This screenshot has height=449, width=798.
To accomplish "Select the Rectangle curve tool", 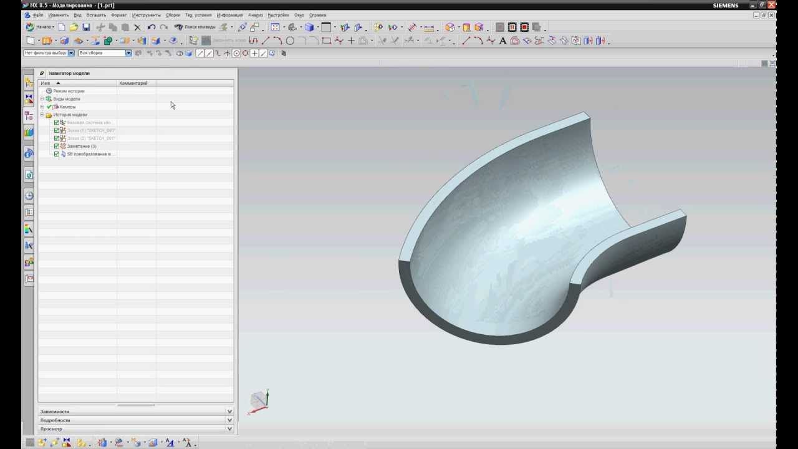I will 326,41.
